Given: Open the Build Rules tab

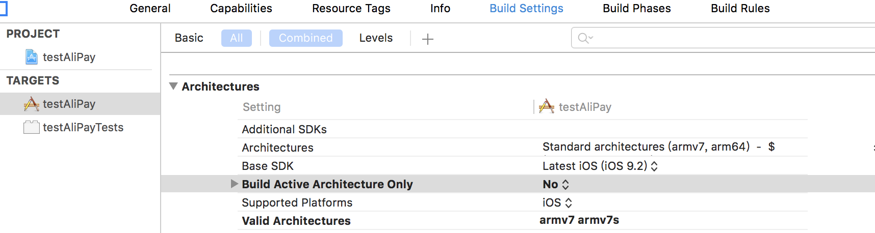Looking at the screenshot, I should pyautogui.click(x=740, y=9).
